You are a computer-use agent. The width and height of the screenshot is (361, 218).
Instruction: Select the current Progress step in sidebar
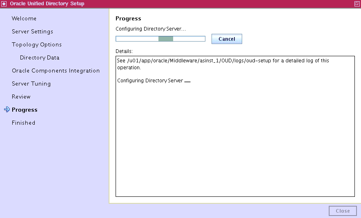click(25, 110)
